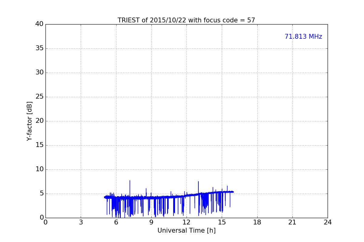Click the data spike near 13 h
This screenshot has width=364, height=242.
[x=198, y=188]
